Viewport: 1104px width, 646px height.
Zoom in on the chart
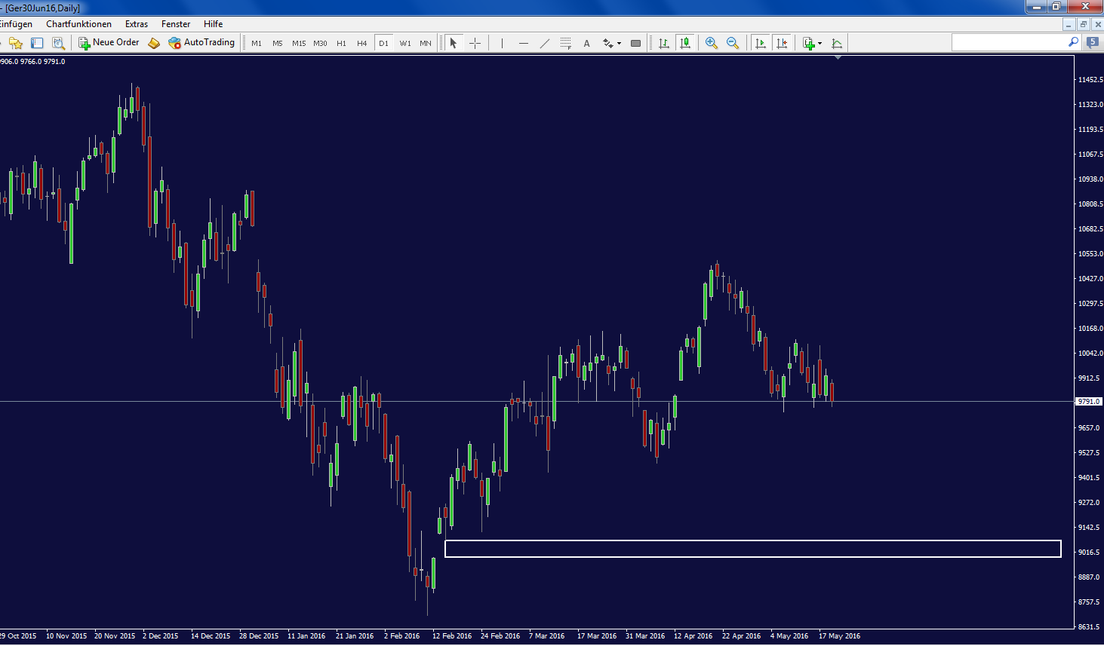(712, 43)
